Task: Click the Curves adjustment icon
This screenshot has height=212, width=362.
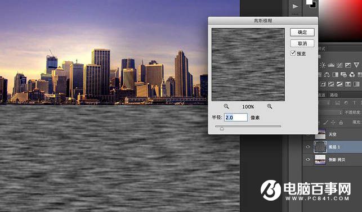Action: coord(339,65)
